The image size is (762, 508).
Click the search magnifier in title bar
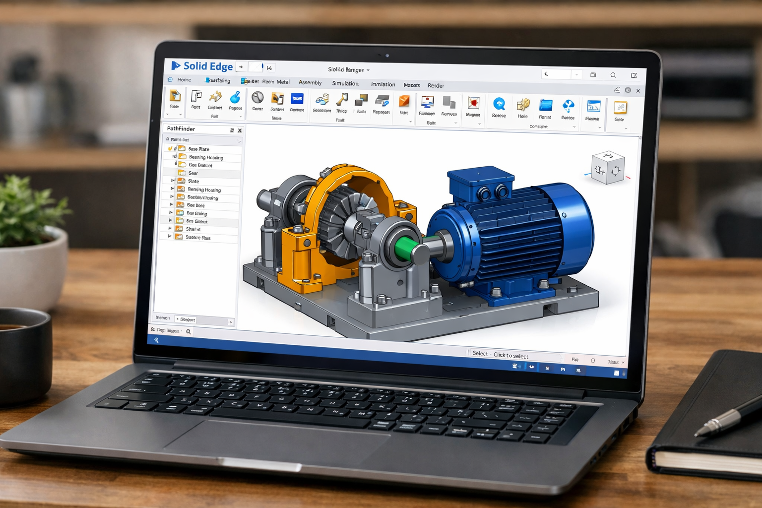(x=613, y=75)
